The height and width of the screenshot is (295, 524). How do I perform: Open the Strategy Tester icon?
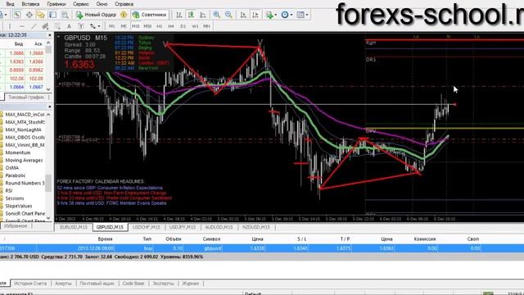coord(65,15)
